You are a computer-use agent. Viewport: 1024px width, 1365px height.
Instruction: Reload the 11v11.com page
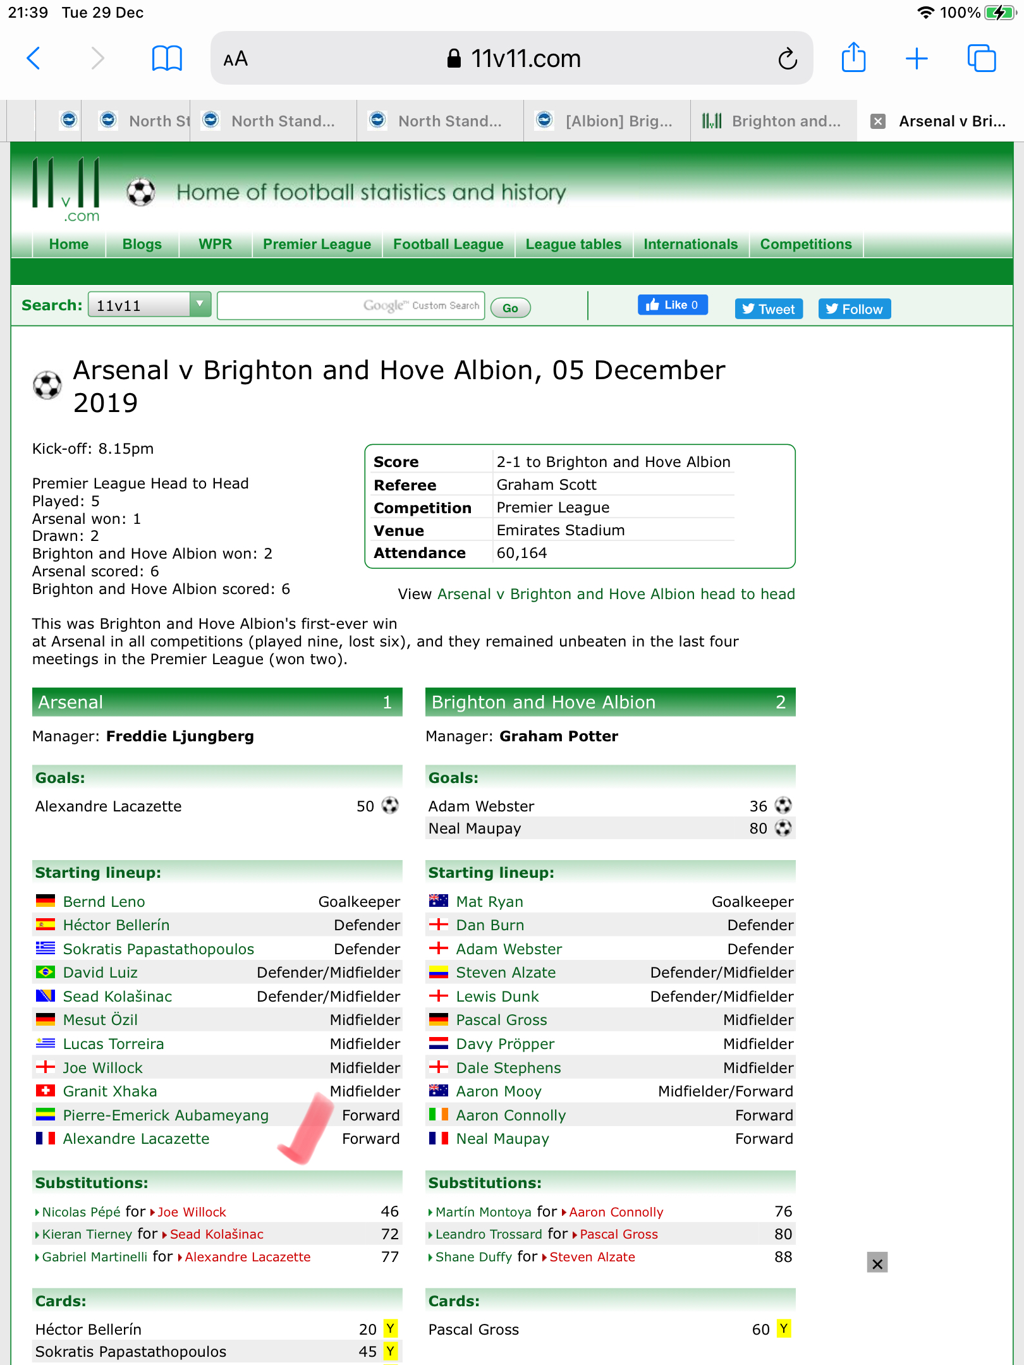[787, 59]
